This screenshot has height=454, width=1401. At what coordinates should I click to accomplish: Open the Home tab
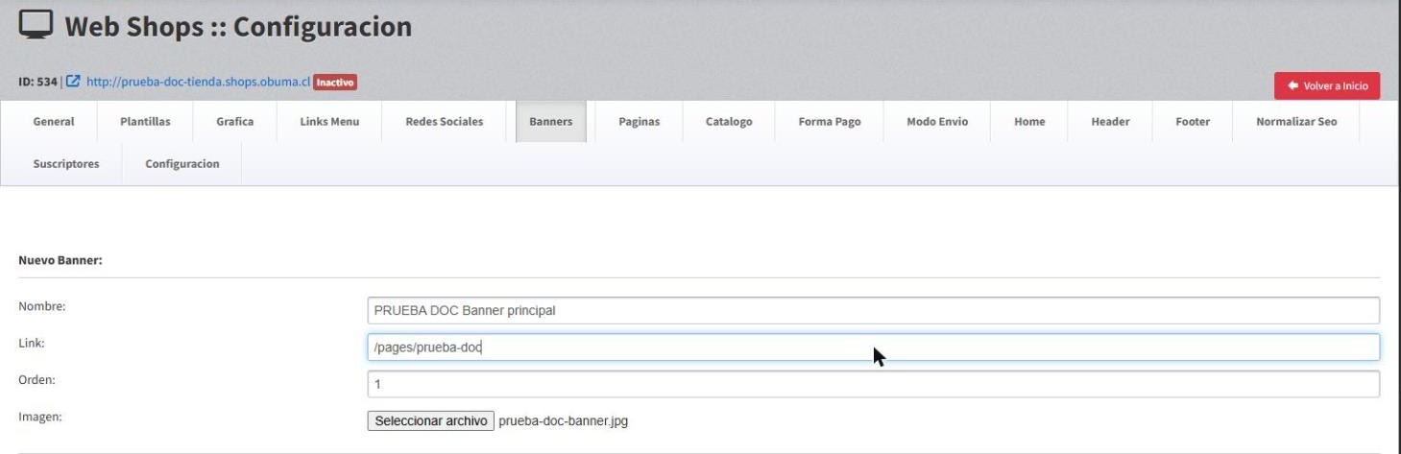click(x=1029, y=122)
